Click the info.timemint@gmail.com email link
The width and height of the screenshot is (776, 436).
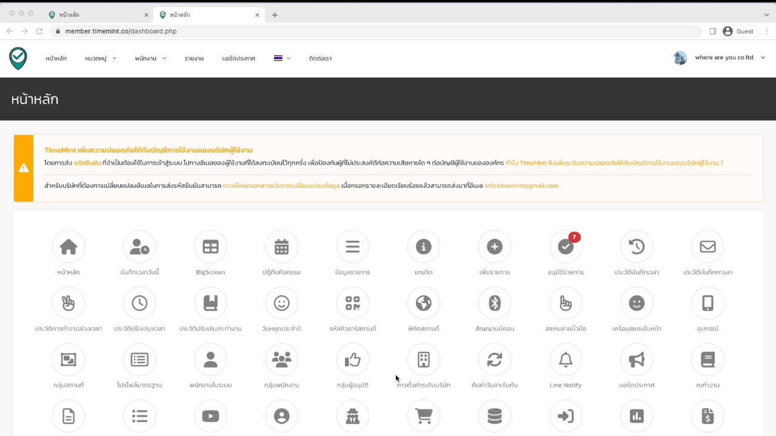[521, 186]
